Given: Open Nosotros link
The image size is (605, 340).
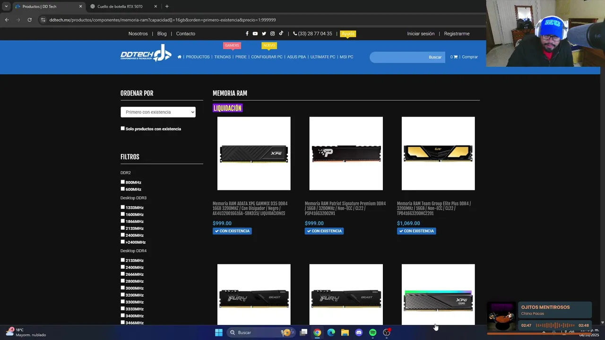Looking at the screenshot, I should click(x=138, y=34).
